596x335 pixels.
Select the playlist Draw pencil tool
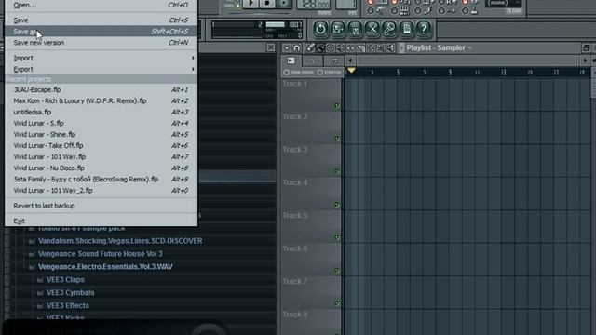pos(310,47)
